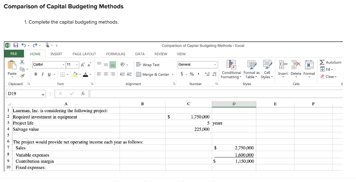Align cell text to the left
This screenshot has height=182, width=356.
99,74
